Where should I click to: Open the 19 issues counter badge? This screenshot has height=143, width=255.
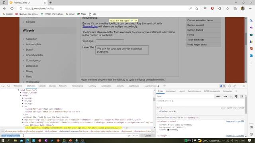[222, 86]
